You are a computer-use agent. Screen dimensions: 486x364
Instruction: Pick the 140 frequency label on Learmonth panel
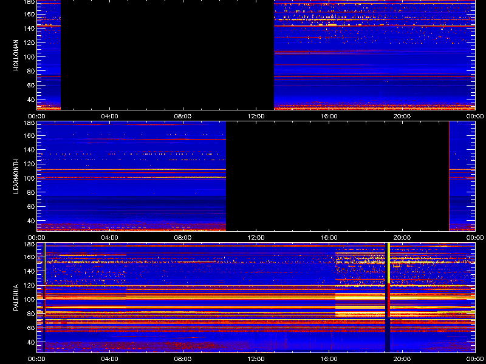(29, 150)
